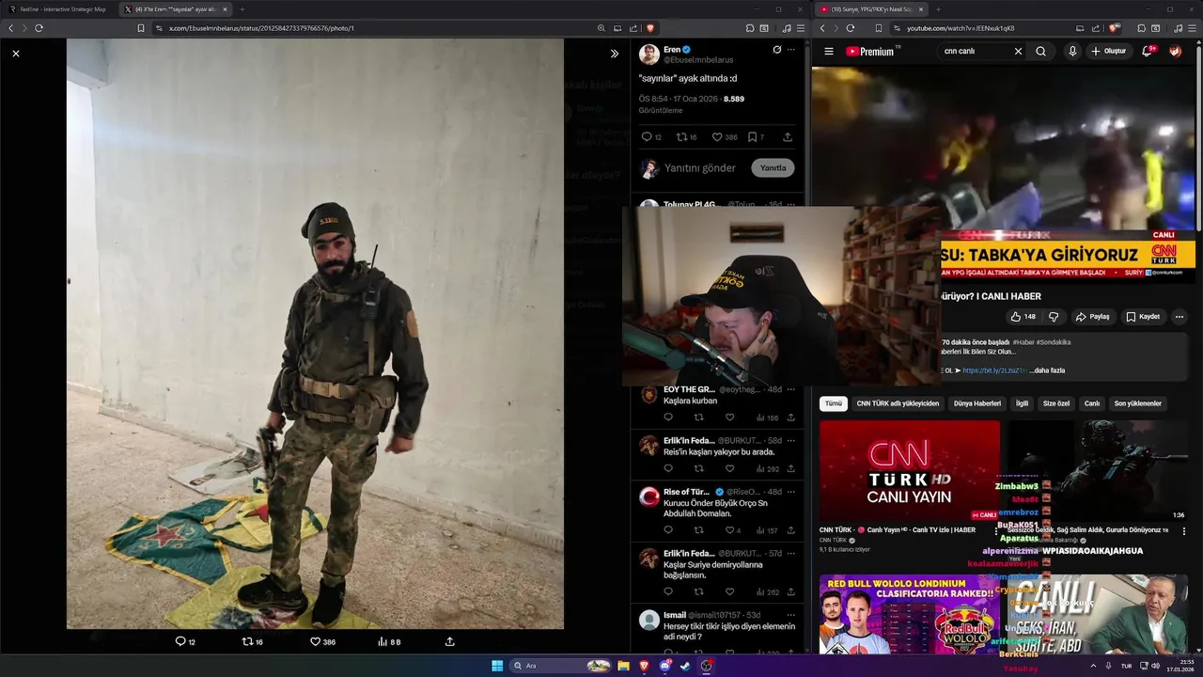Run YouTube search with magnifier button
The height and width of the screenshot is (677, 1203).
pyautogui.click(x=1040, y=52)
